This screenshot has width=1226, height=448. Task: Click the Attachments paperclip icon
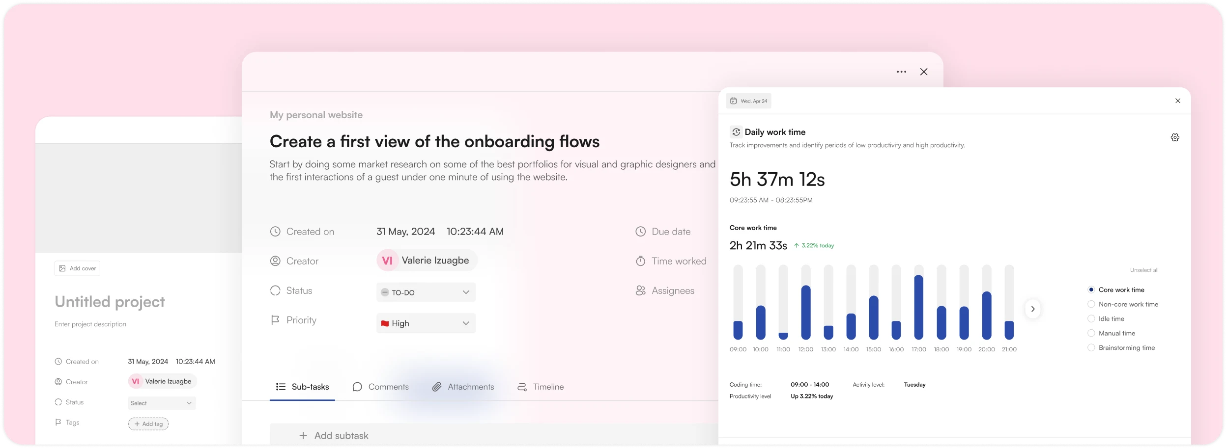pyautogui.click(x=436, y=387)
